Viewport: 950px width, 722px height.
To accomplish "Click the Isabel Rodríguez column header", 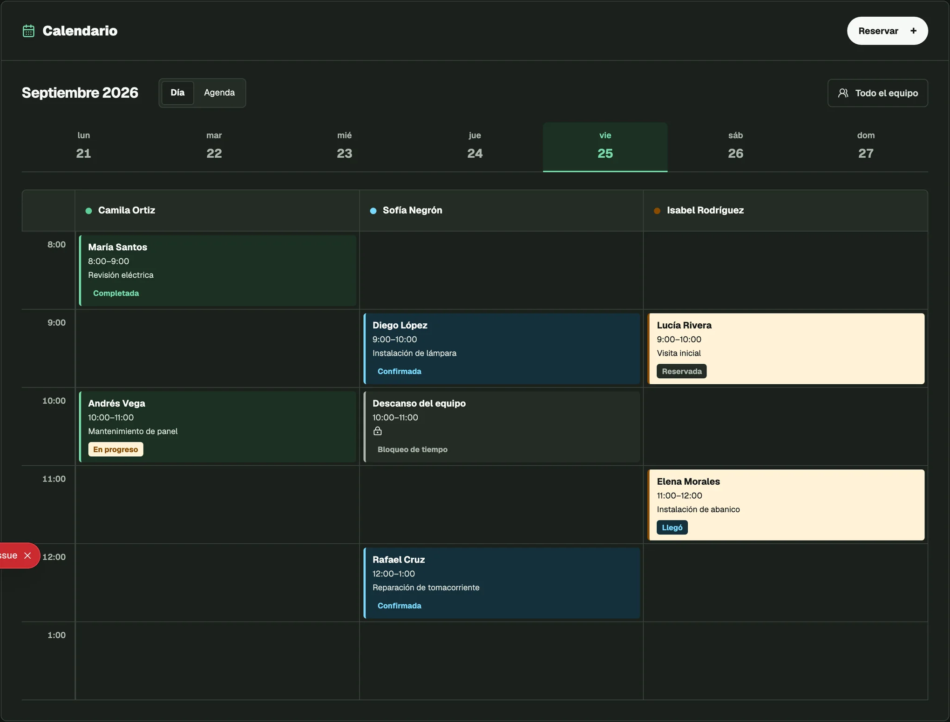I will [x=786, y=210].
